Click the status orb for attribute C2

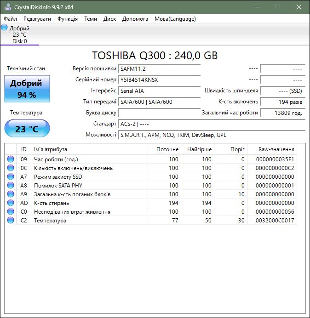11,220
